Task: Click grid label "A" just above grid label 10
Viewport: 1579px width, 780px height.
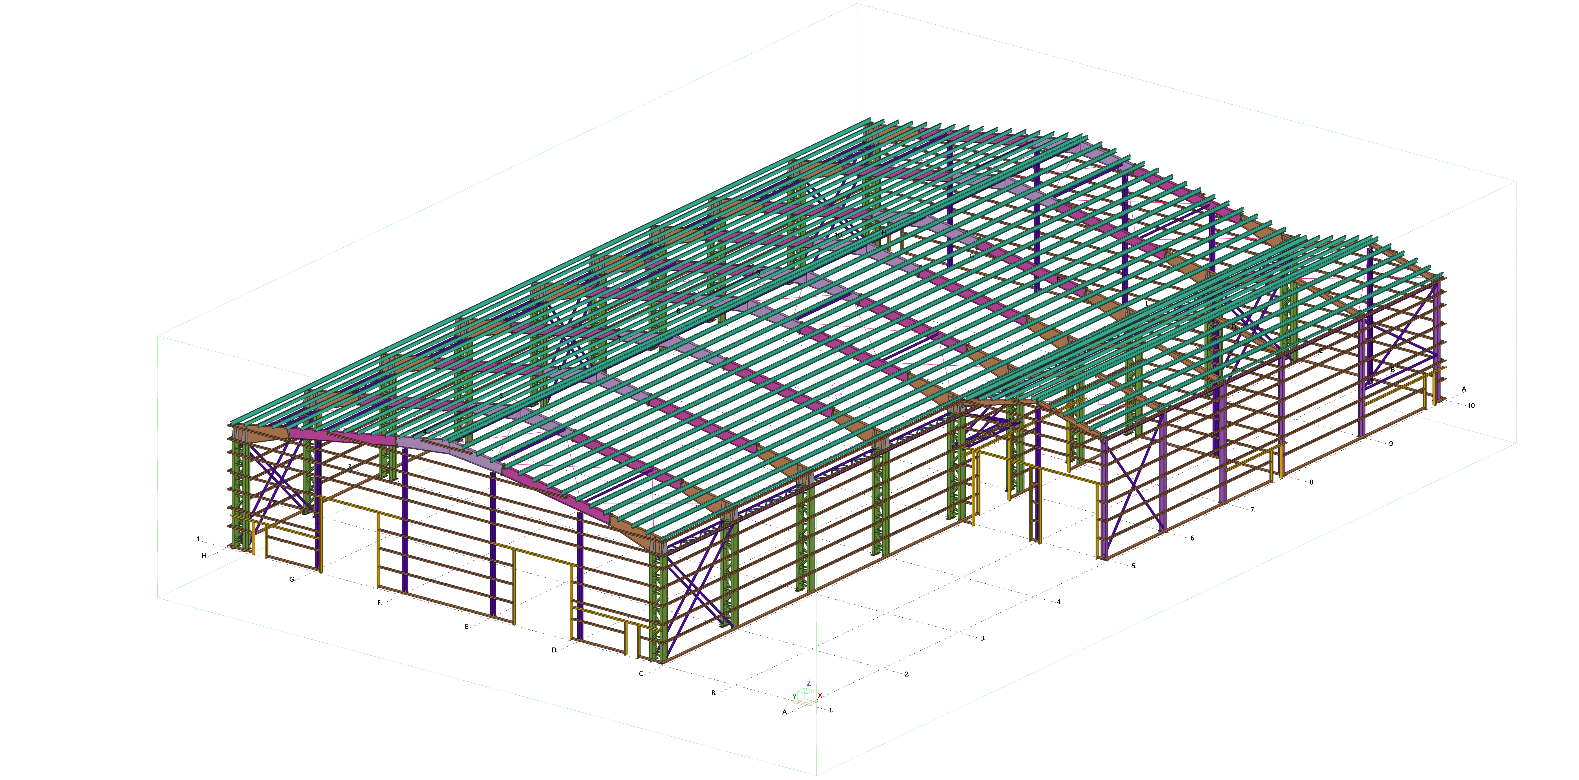Action: click(x=1464, y=389)
